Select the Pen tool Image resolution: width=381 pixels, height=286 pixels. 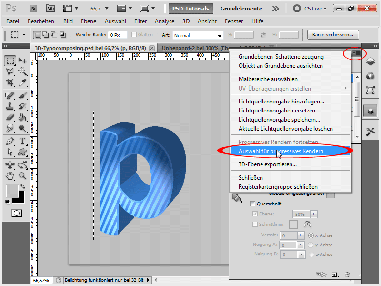click(x=10, y=141)
